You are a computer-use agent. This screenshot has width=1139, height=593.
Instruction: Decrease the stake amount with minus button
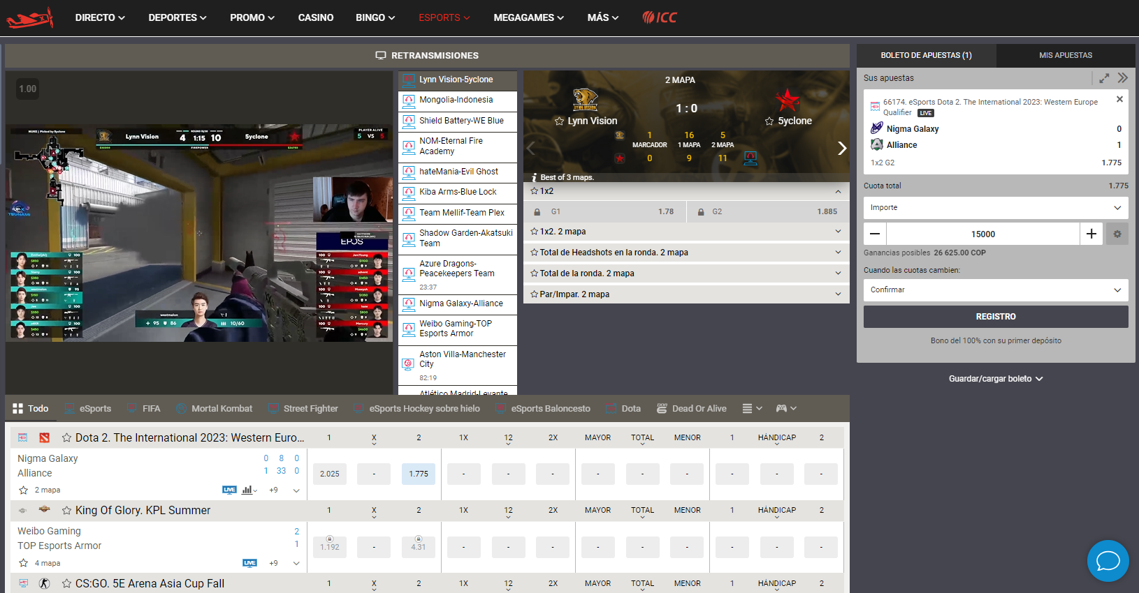pos(875,234)
